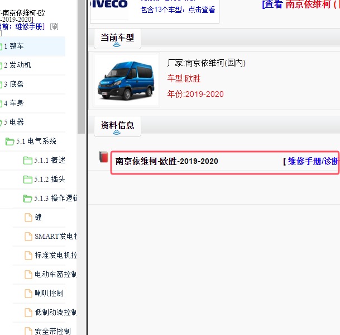Open the SMART发电机 document
Viewport: 340px width, 335px height.
pos(56,236)
